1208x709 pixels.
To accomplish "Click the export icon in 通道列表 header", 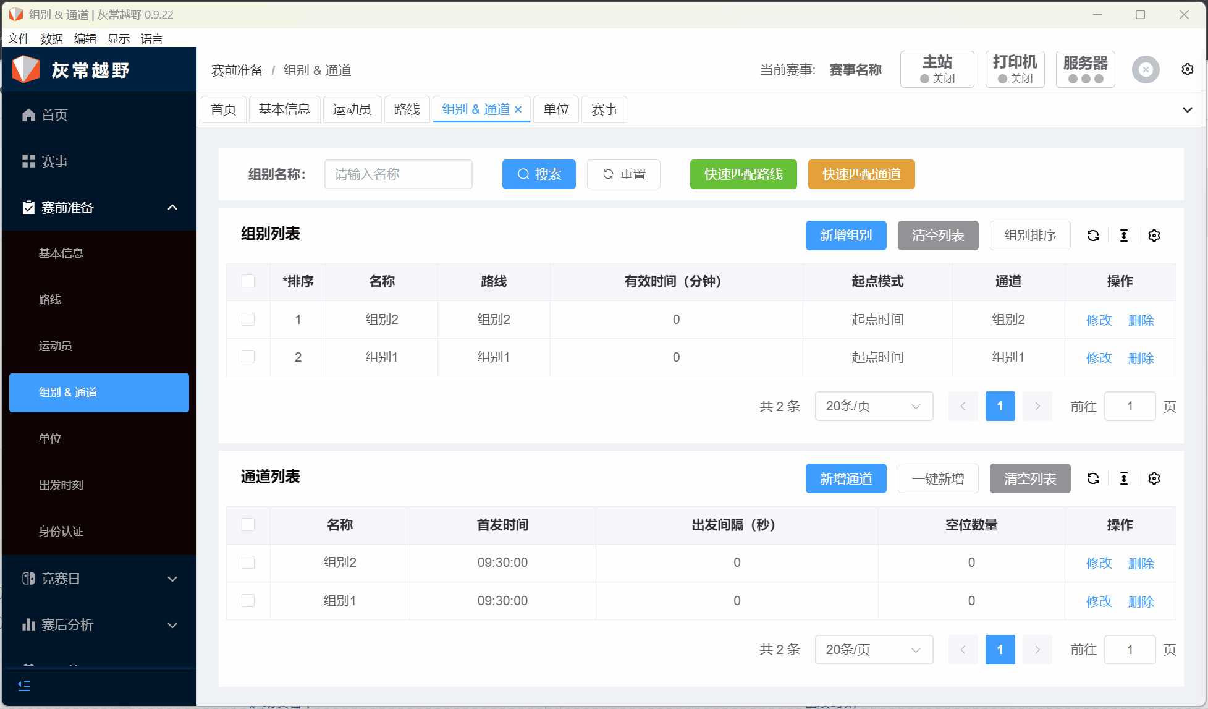I will point(1123,478).
